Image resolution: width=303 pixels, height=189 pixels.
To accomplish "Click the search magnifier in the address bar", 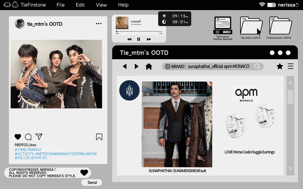I will click(x=257, y=66).
